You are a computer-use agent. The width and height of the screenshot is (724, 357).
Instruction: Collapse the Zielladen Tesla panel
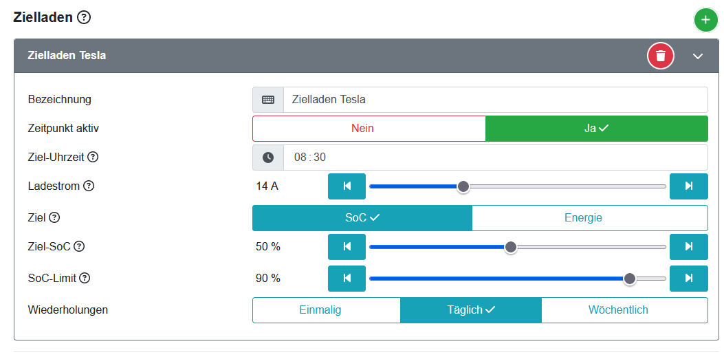point(698,56)
